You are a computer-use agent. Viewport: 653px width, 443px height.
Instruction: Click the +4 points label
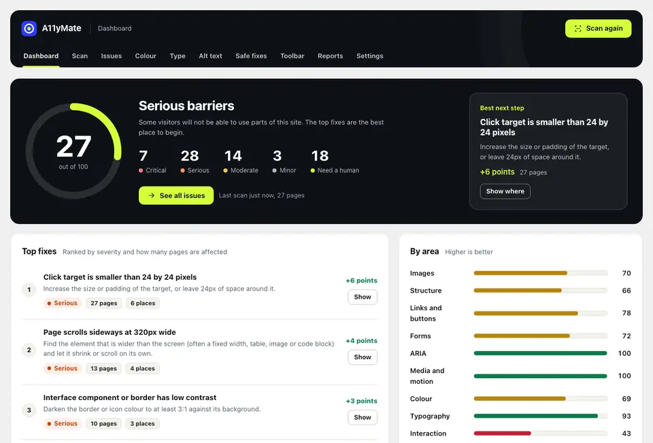click(361, 340)
